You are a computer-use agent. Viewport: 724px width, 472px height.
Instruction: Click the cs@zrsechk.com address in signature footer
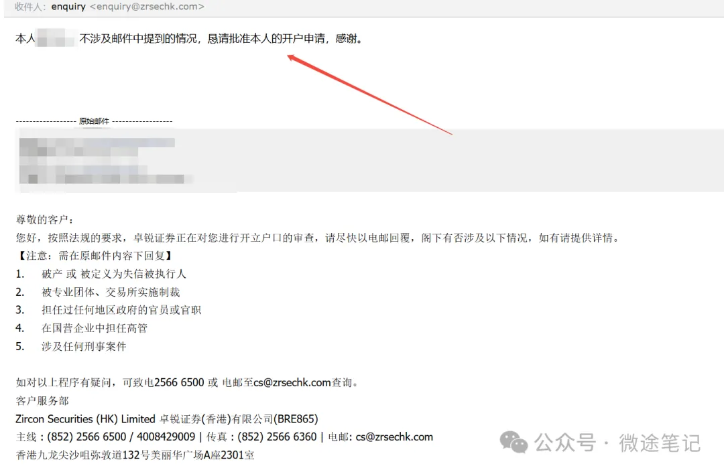(x=394, y=437)
